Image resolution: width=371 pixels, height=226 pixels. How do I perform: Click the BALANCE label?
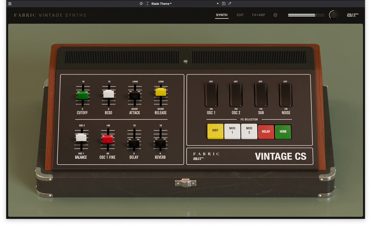[x=81, y=157]
